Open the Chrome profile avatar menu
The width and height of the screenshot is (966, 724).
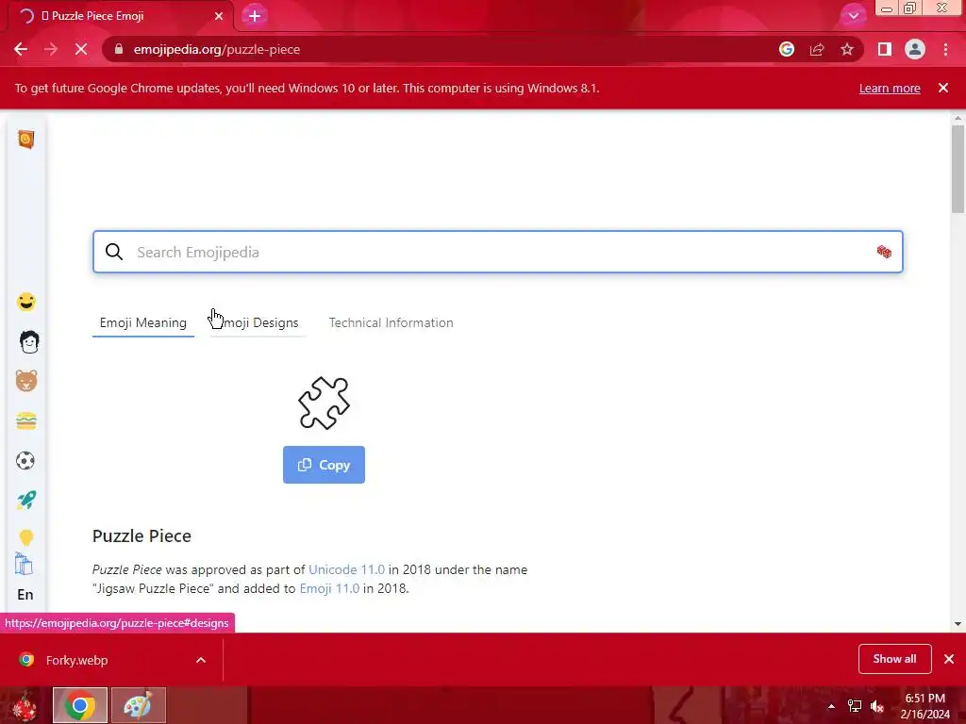coord(915,49)
